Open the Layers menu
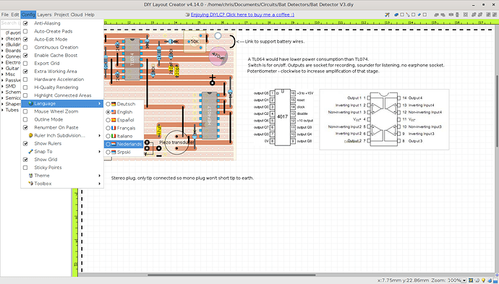This screenshot has width=499, height=284. tap(44, 14)
